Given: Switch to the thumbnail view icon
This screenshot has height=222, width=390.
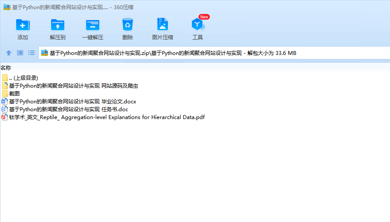Looking at the screenshot, I should (20, 53).
